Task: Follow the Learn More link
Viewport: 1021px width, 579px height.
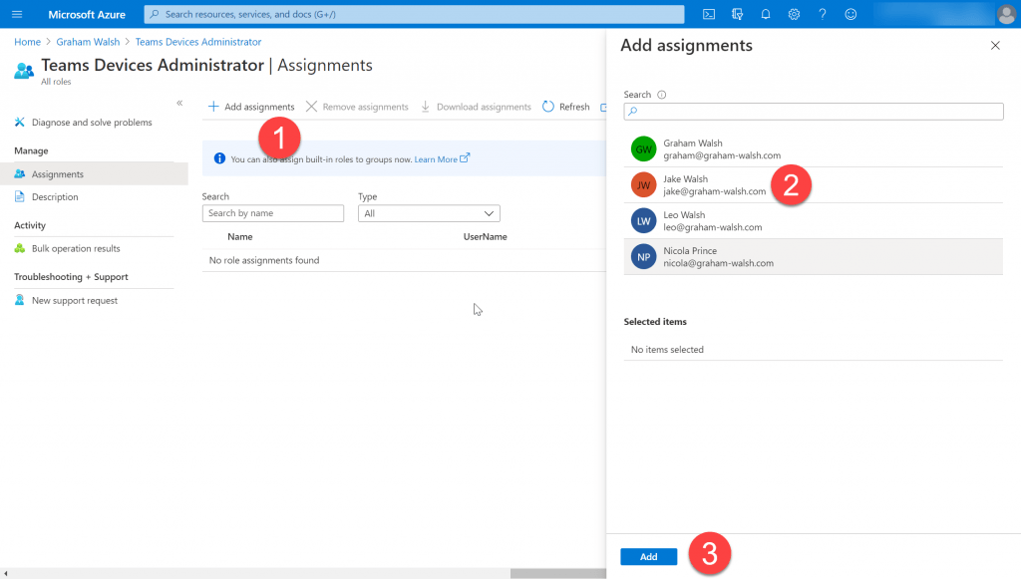Action: coord(436,158)
